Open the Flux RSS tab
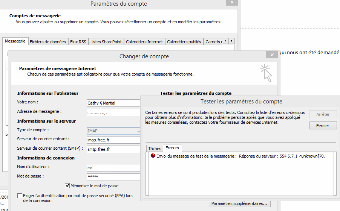340x211 pixels. [x=78, y=42]
